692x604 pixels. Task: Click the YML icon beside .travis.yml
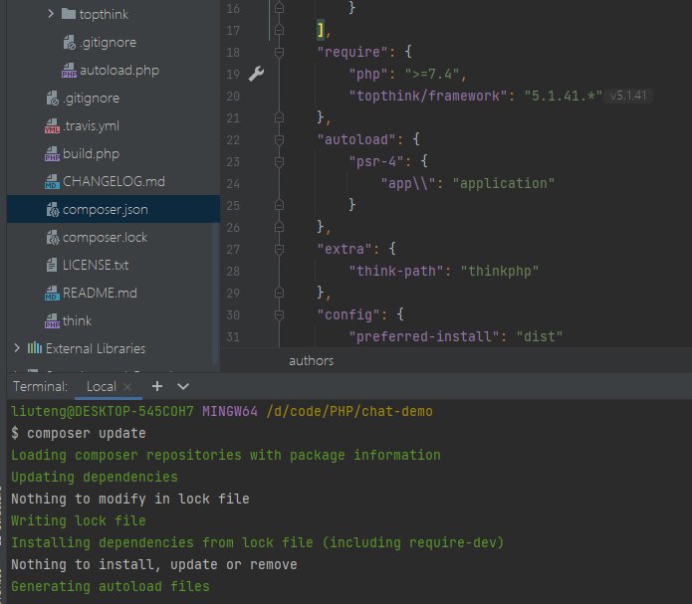52,126
